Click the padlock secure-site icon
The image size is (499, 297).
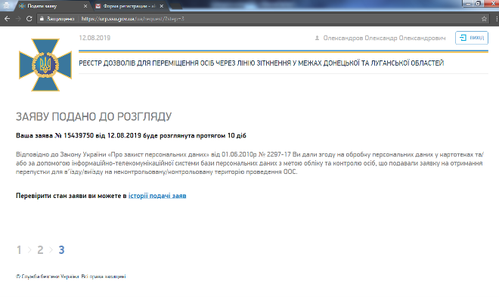pyautogui.click(x=42, y=19)
